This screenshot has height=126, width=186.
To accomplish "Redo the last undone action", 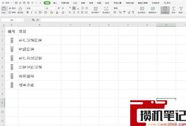I will 36,3.
